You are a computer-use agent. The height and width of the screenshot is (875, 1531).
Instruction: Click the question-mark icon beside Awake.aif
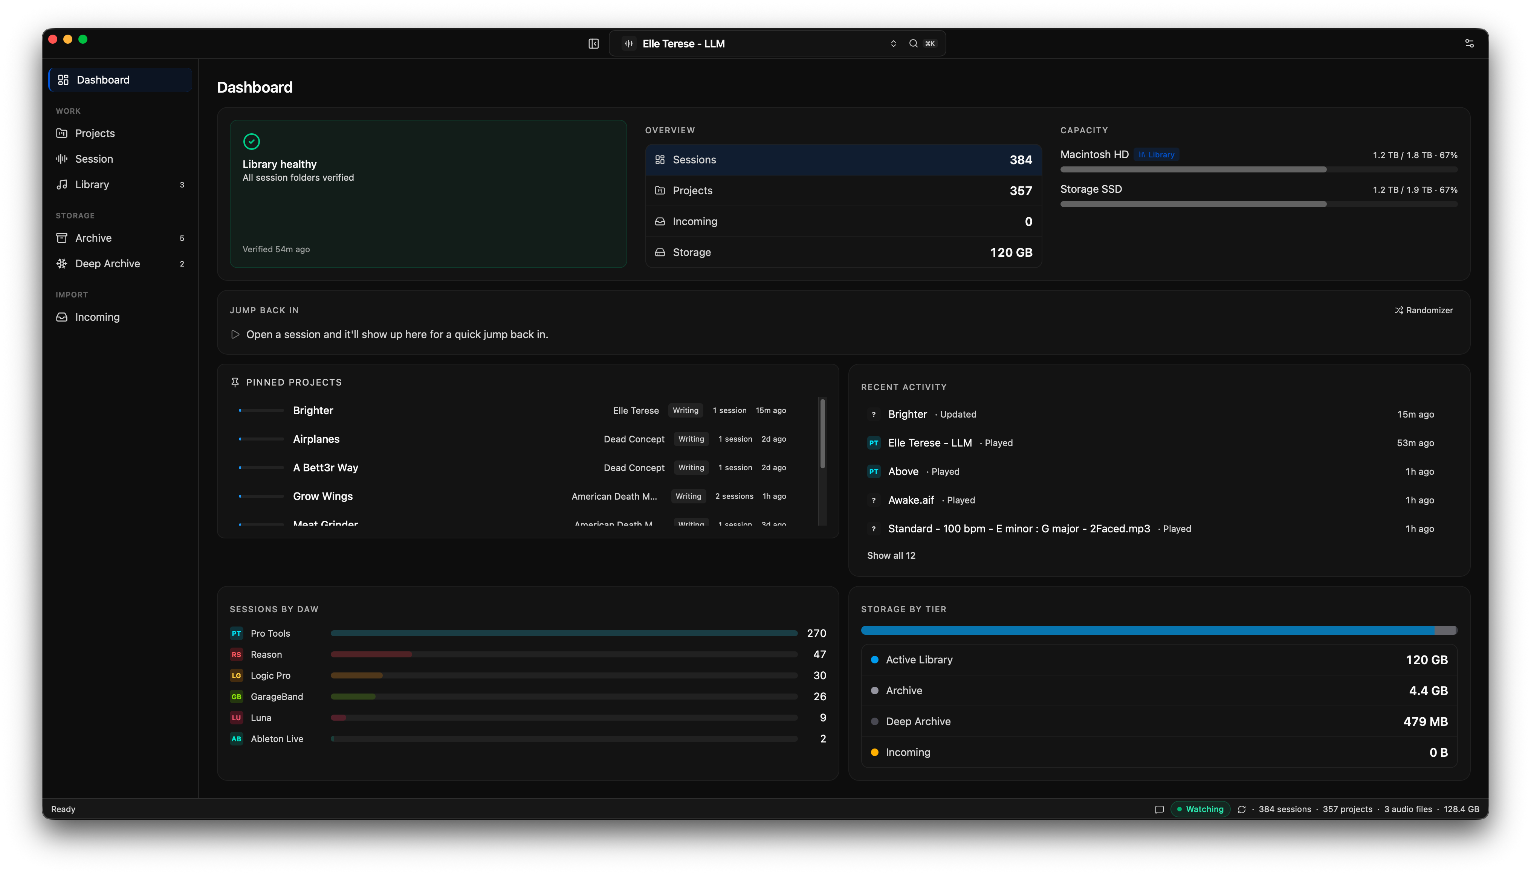click(x=873, y=500)
